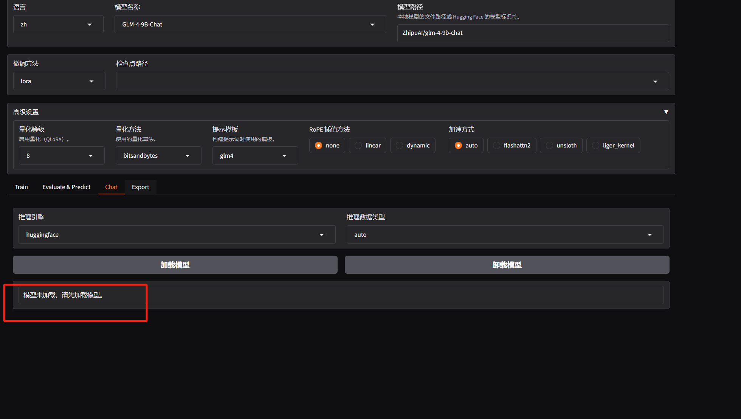Switch to the Export tab
The width and height of the screenshot is (741, 419).
[140, 187]
